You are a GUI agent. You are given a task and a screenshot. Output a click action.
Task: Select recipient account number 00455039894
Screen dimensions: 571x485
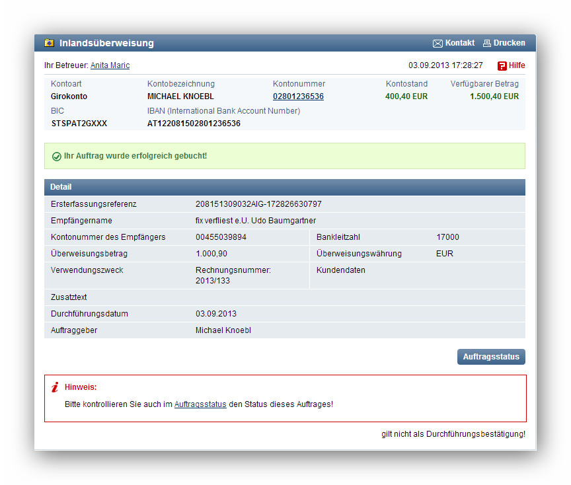coord(221,237)
